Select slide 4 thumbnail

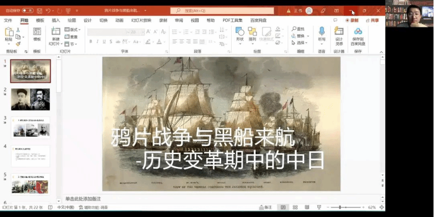click(30, 156)
